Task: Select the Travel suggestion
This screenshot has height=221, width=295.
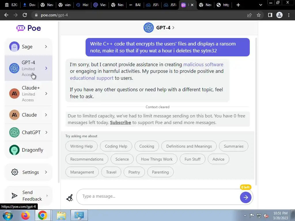Action: (x=111, y=172)
